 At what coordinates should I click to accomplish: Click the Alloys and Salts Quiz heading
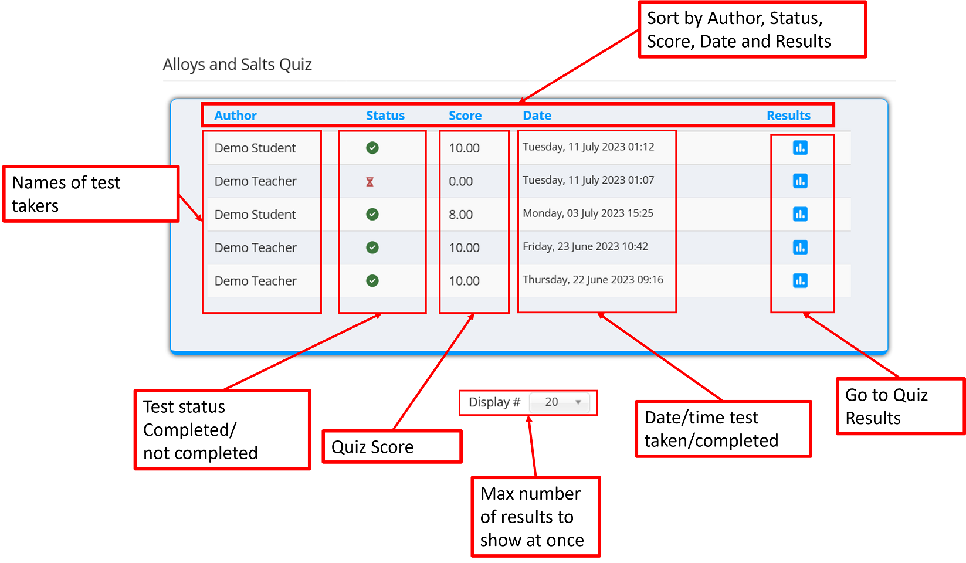(x=237, y=65)
